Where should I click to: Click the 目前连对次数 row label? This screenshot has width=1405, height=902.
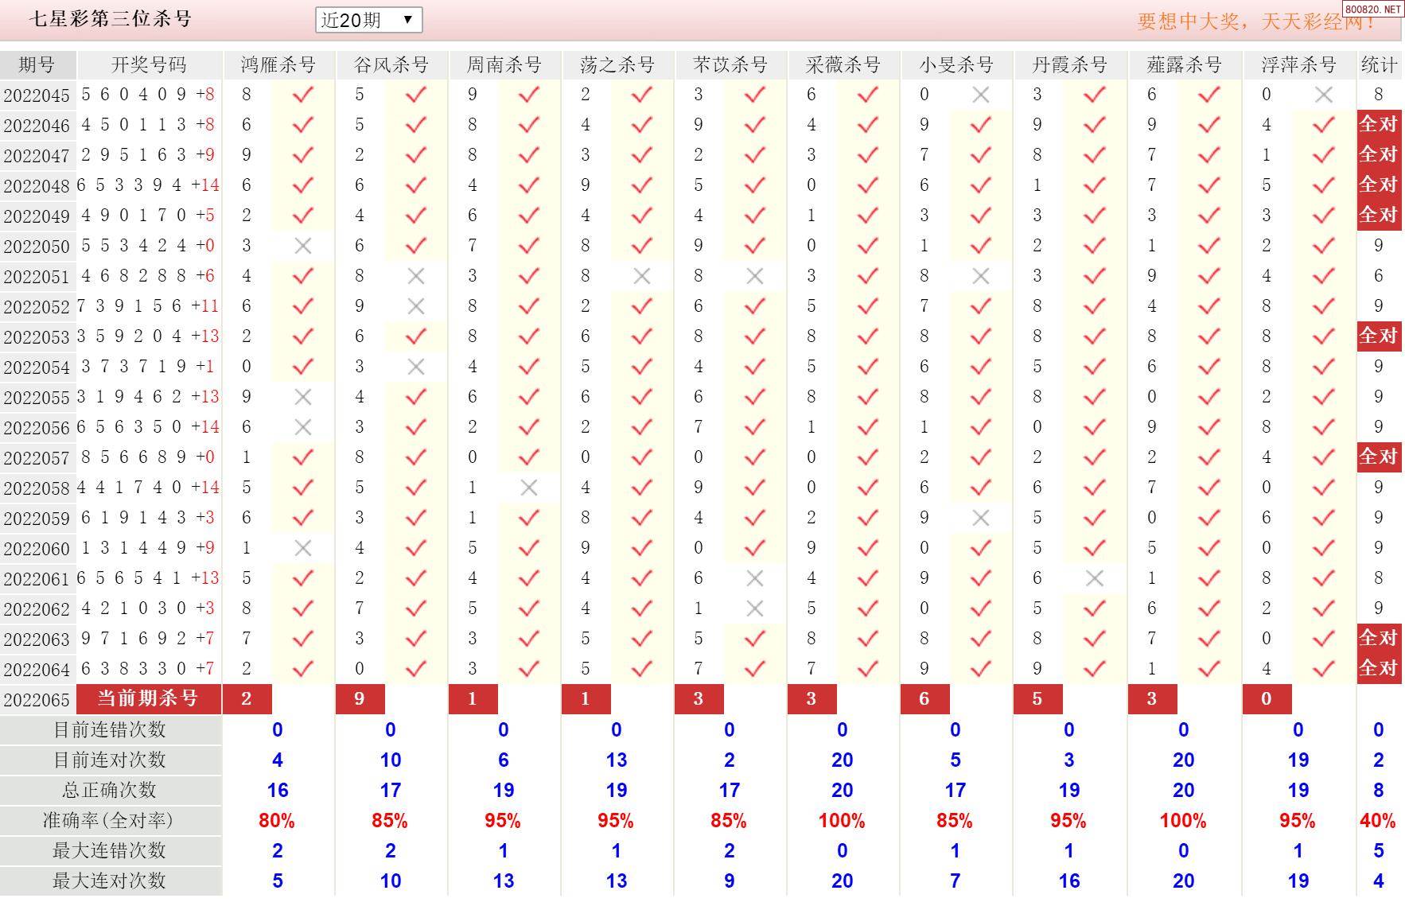[x=110, y=760]
